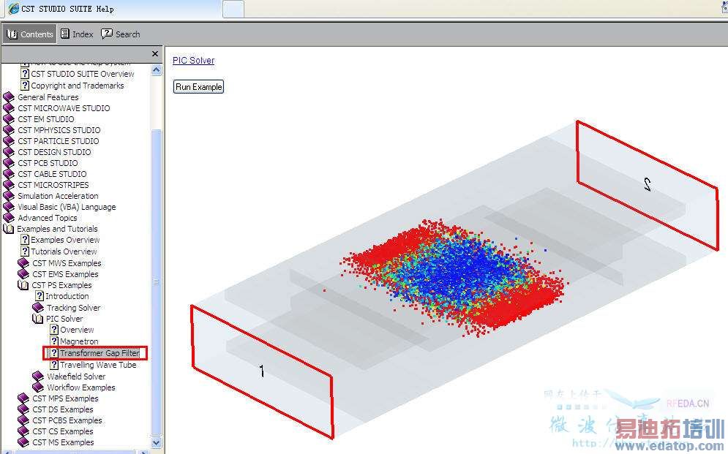Click the CST MICROWAVE STUDIO book icon
The height and width of the screenshot is (454, 728).
click(x=9, y=108)
